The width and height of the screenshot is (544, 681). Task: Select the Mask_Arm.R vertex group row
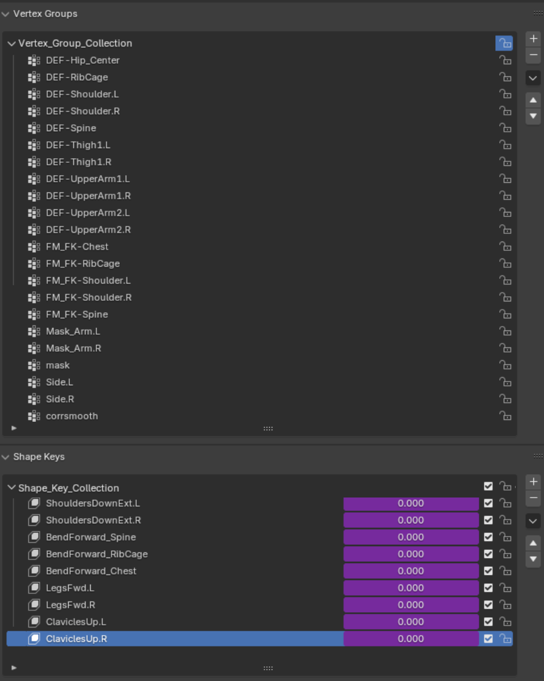(260, 348)
